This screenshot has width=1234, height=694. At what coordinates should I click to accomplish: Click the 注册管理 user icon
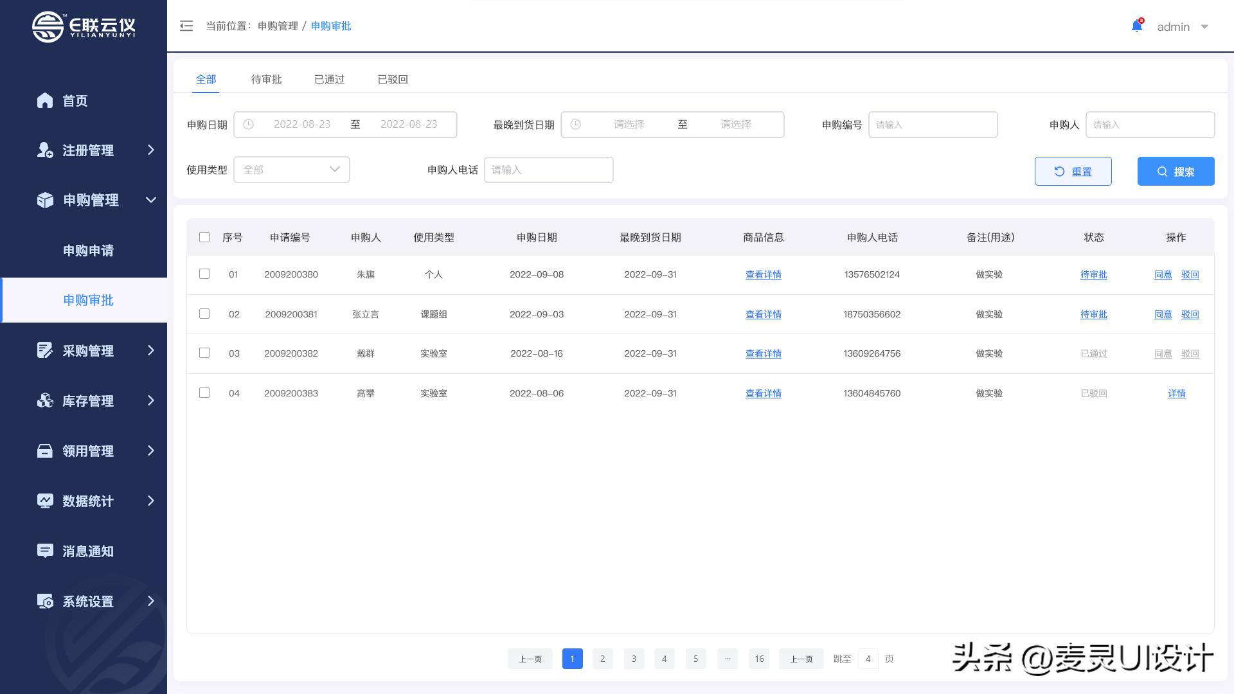(x=45, y=150)
